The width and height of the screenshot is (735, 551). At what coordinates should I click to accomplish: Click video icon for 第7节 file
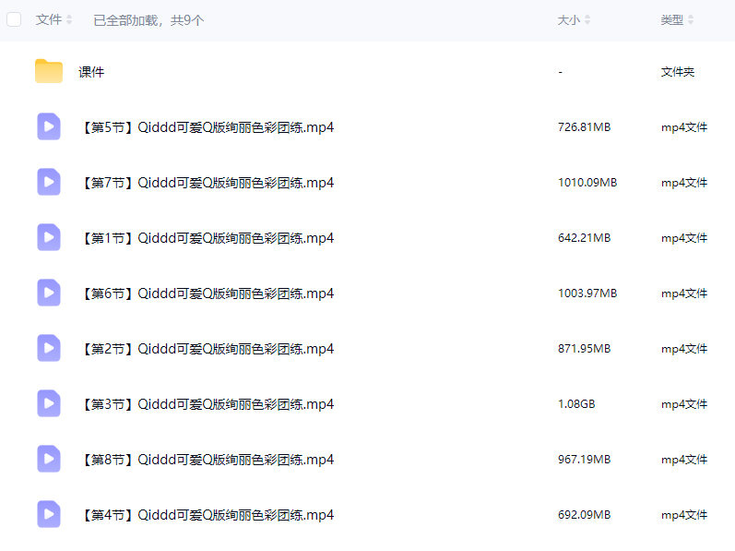(49, 182)
